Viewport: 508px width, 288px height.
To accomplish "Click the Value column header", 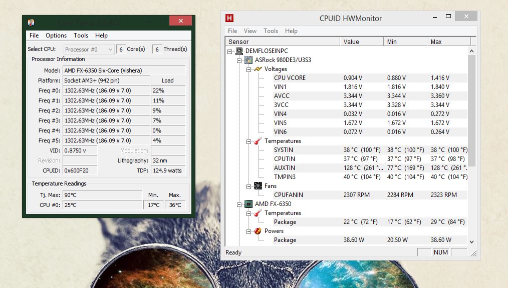I will point(362,41).
